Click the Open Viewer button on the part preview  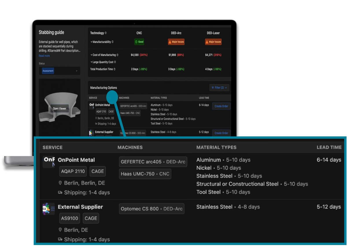(60, 109)
